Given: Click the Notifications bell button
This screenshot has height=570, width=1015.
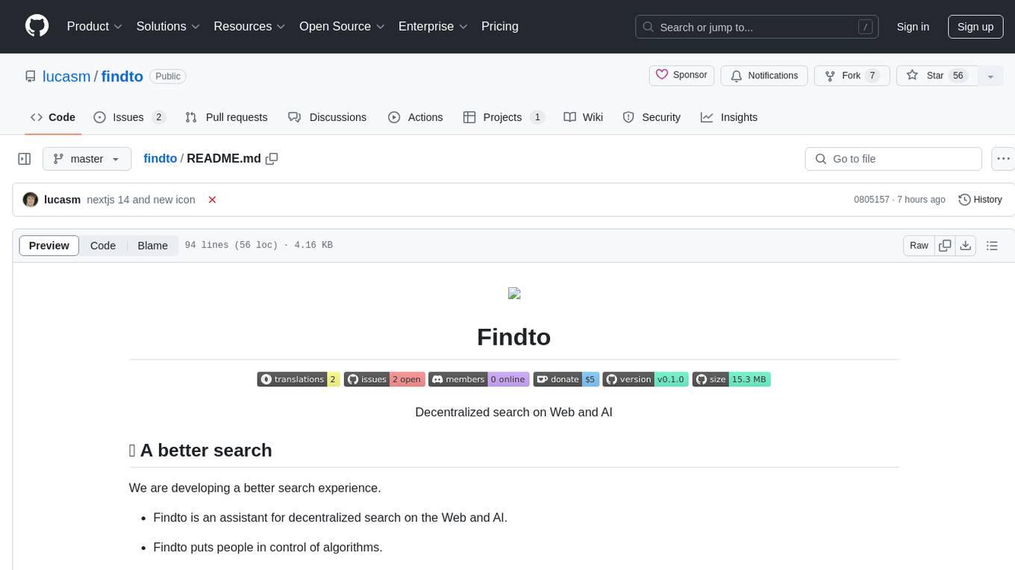Looking at the screenshot, I should point(764,75).
